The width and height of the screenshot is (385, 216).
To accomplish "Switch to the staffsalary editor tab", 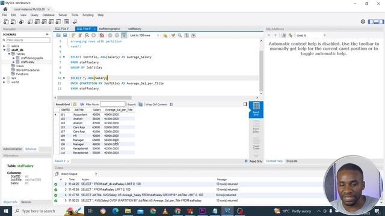I will [x=135, y=29].
